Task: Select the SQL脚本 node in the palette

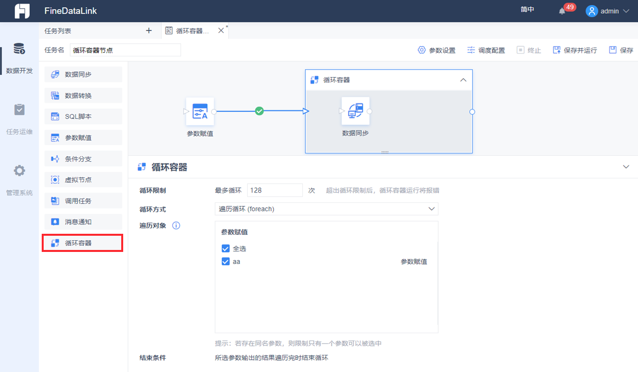Action: coord(83,117)
